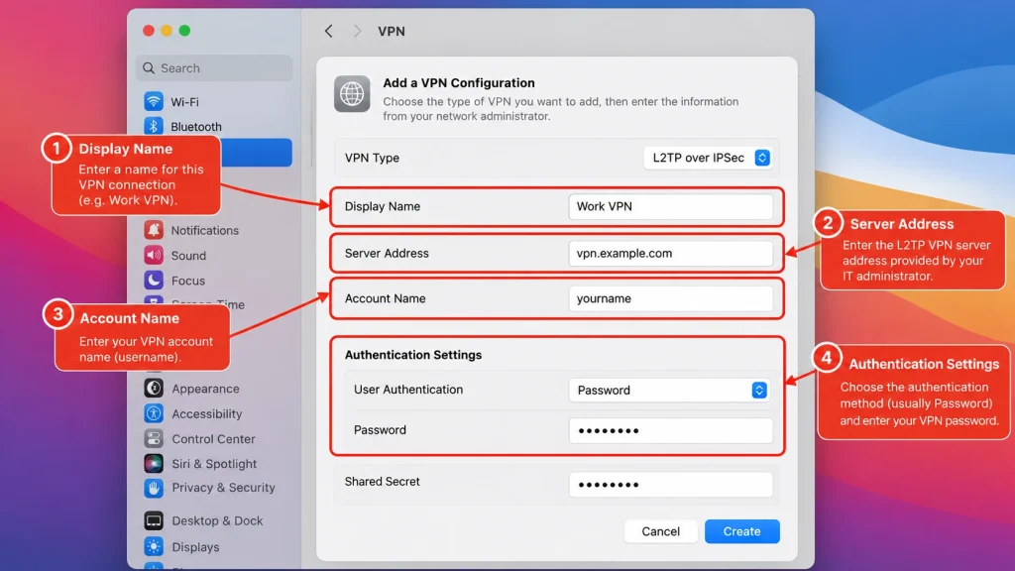Click the Cancel button
1015x571 pixels.
coord(661,531)
